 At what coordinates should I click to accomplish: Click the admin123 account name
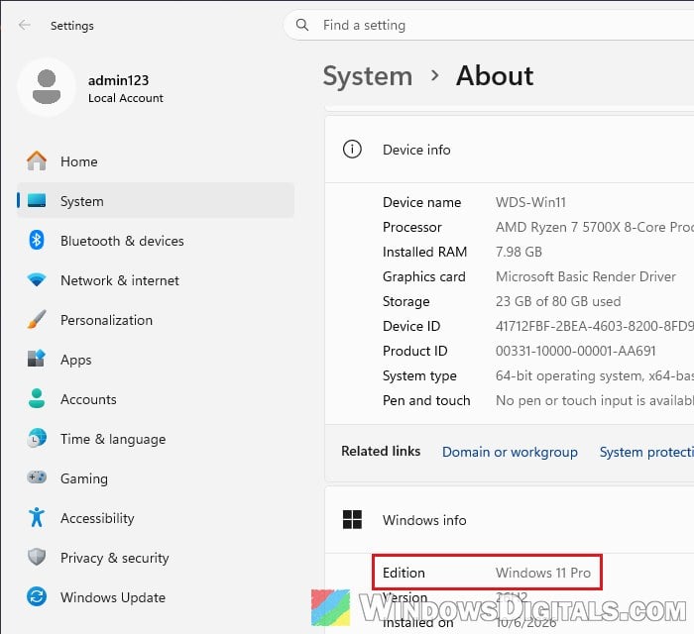(118, 80)
